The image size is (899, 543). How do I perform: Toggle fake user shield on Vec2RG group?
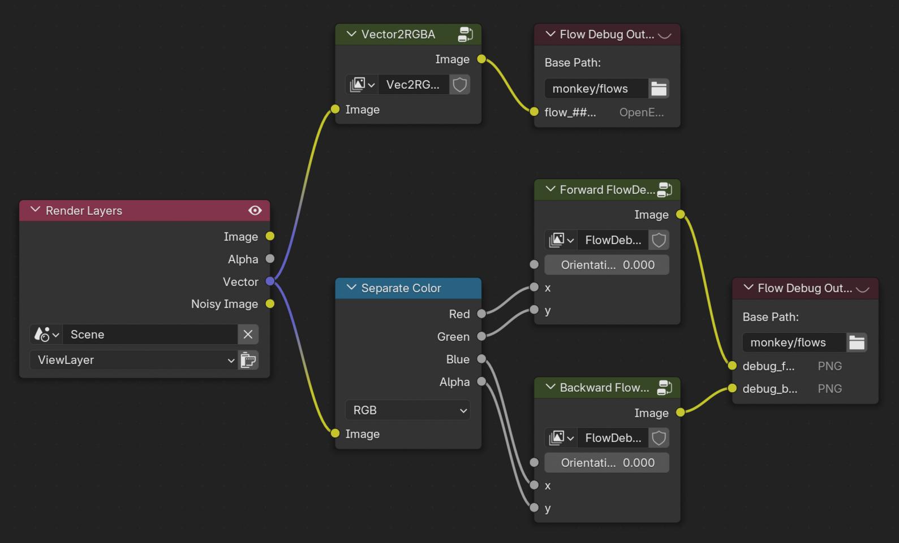pyautogui.click(x=459, y=85)
